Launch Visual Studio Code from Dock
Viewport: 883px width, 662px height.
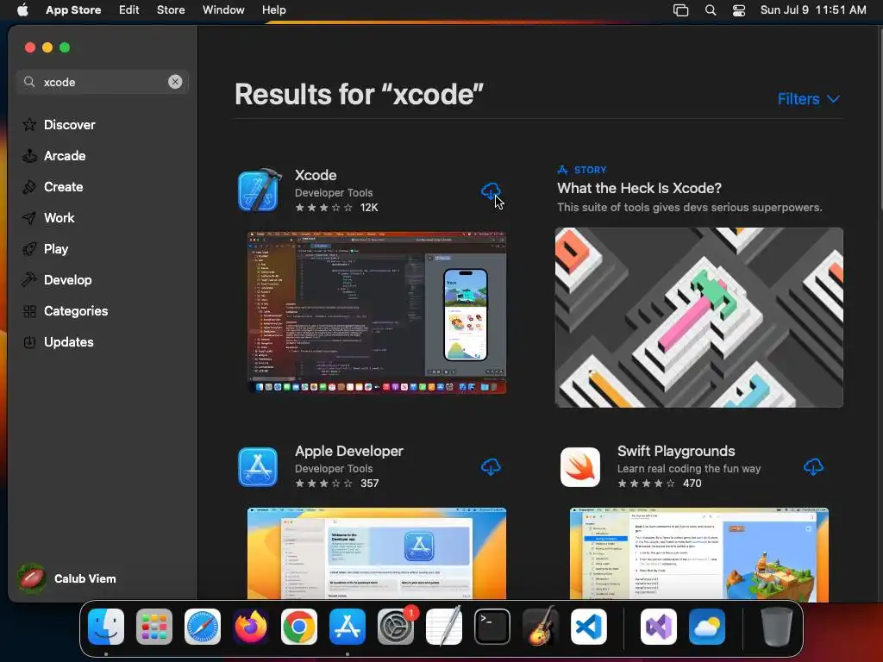[x=589, y=627]
